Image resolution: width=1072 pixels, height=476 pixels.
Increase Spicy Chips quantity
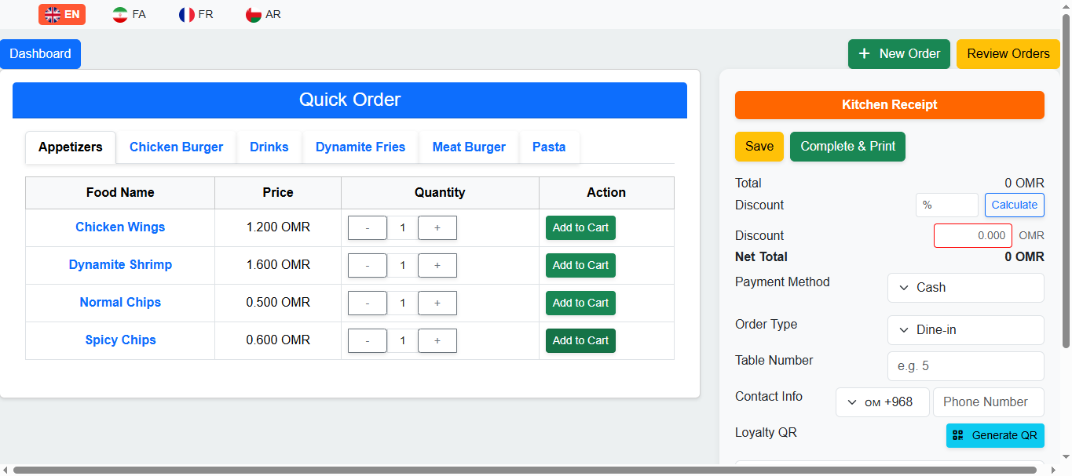coord(437,341)
